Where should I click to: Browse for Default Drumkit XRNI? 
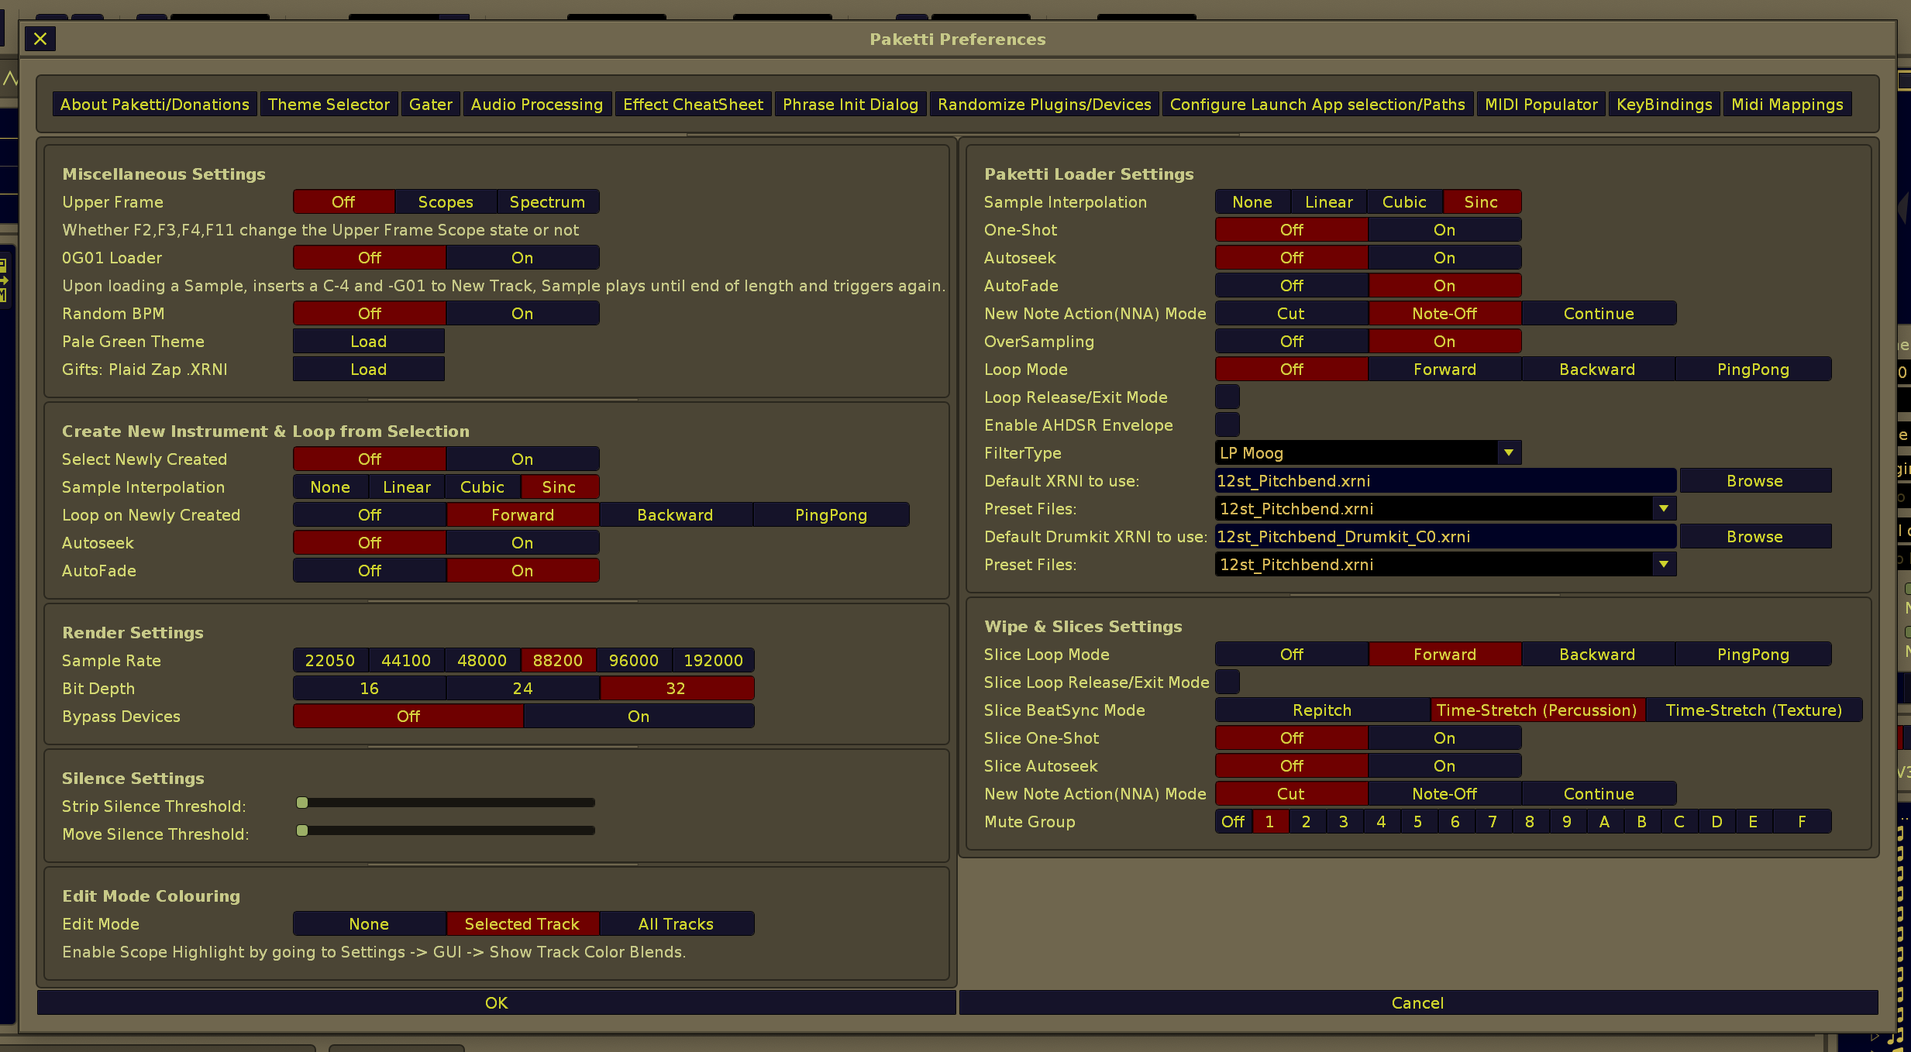(x=1754, y=536)
